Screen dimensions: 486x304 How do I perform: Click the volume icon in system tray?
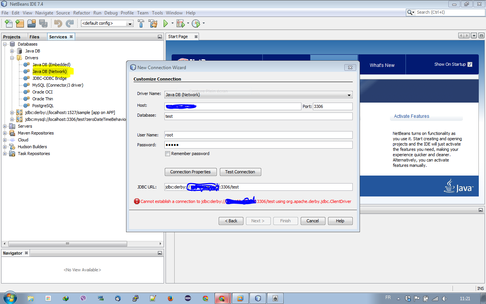(x=444, y=299)
